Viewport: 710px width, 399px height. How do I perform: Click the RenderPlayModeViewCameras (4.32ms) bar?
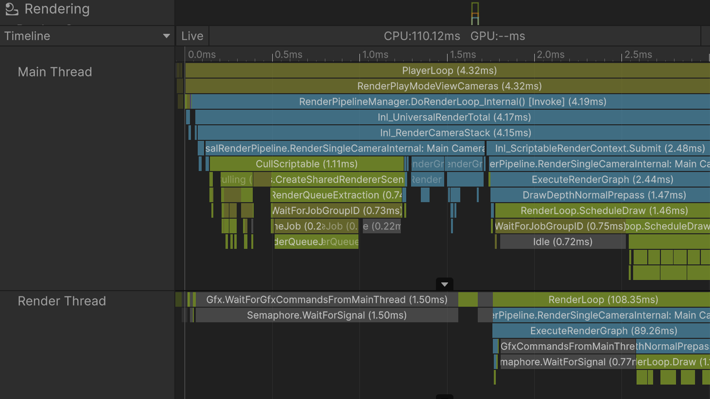tap(449, 86)
